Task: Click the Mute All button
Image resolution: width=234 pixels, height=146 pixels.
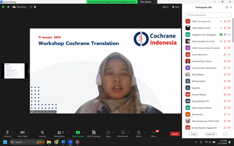Action: coord(211,134)
